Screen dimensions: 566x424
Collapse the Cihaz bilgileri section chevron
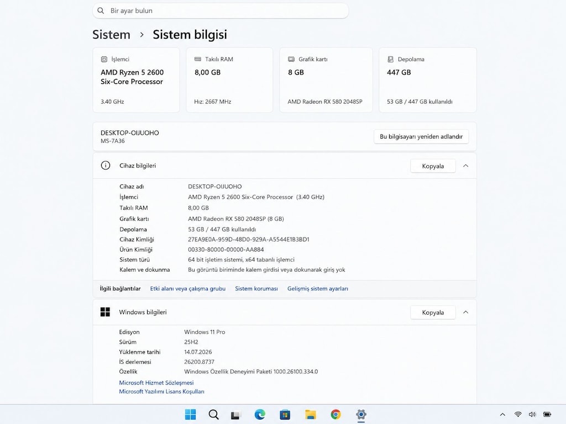point(465,166)
